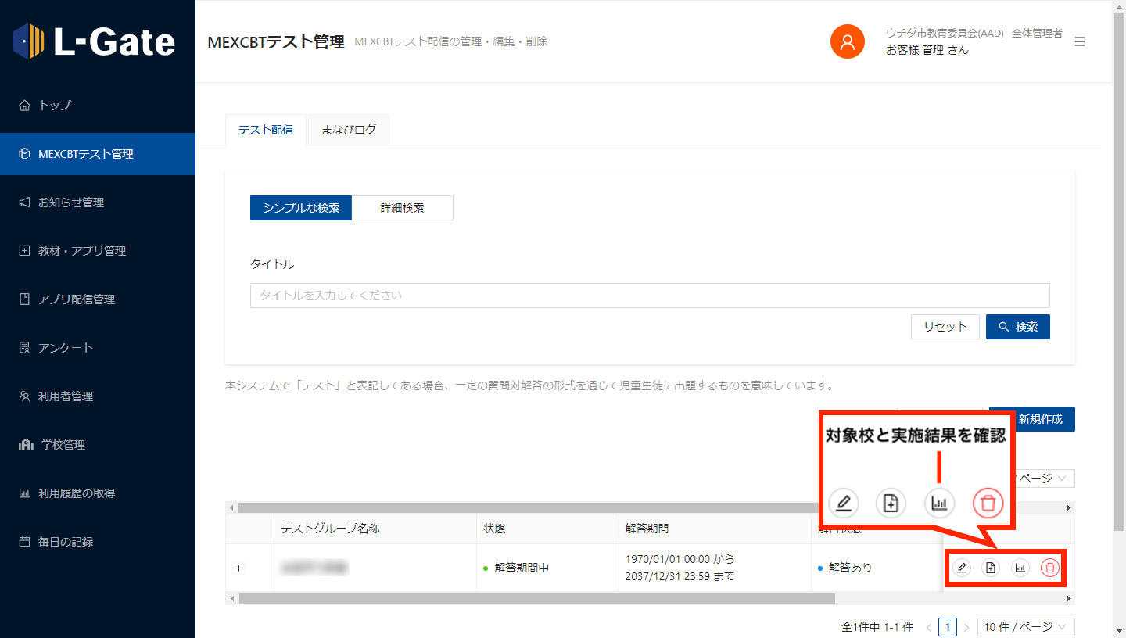Select the テスト配信 tab
The image size is (1126, 638).
pos(266,130)
